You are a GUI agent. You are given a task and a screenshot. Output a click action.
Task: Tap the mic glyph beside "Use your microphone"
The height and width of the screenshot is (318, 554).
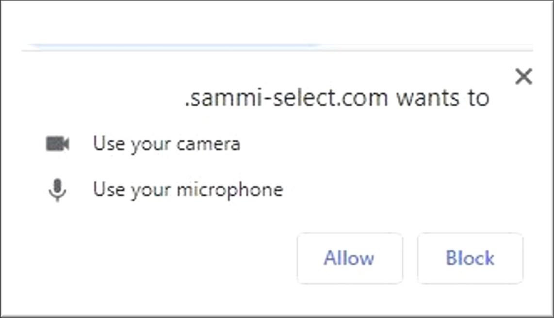point(57,190)
